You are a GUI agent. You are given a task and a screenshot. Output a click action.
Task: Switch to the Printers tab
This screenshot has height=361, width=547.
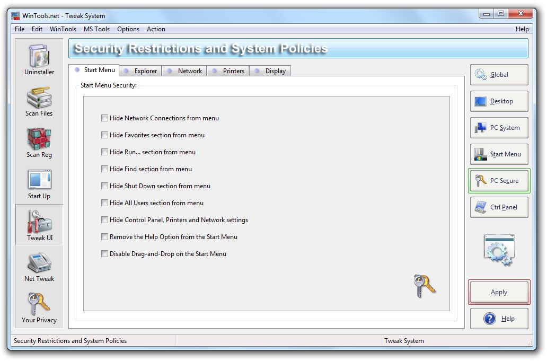click(228, 71)
